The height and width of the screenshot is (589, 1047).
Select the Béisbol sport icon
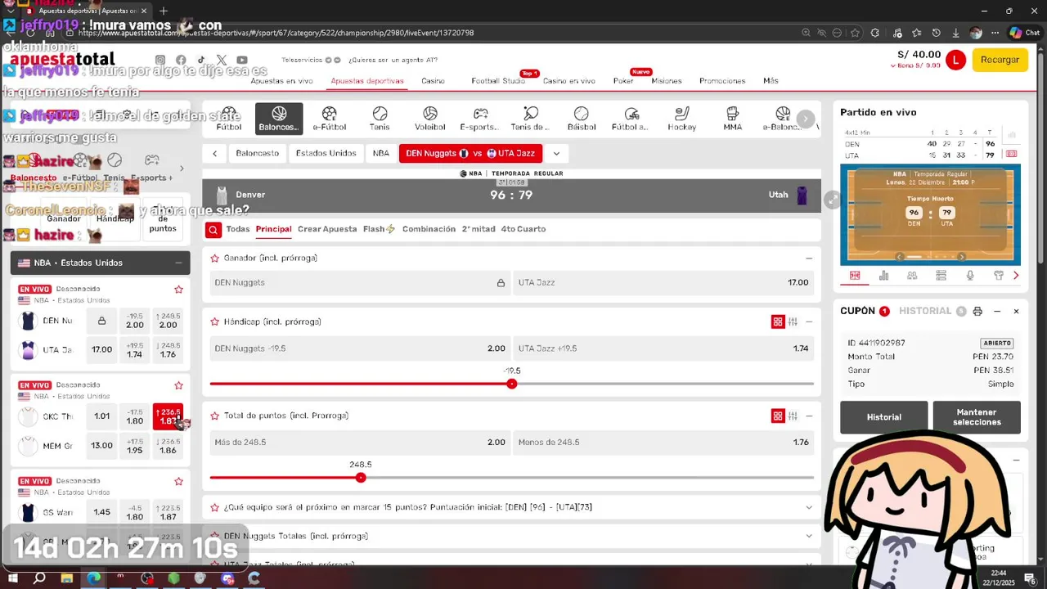pos(581,119)
